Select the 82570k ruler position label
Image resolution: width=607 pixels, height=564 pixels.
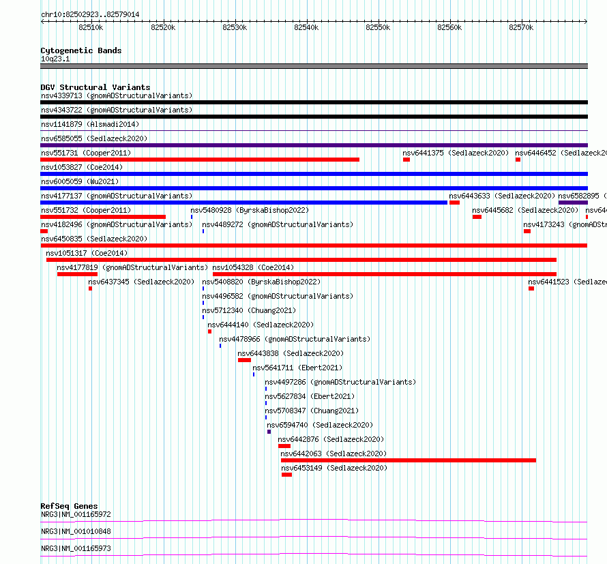tap(521, 27)
